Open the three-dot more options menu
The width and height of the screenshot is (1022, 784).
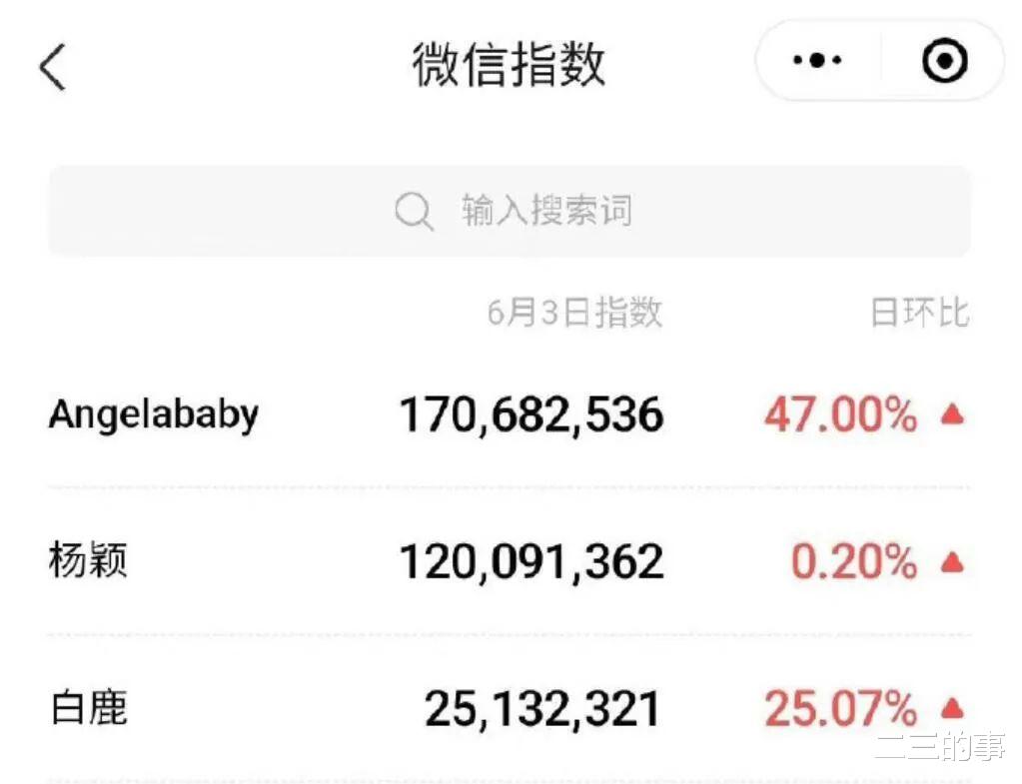816,61
